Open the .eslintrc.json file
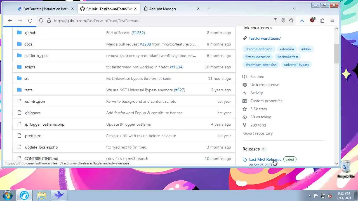This screenshot has width=358, height=201. [x=34, y=101]
